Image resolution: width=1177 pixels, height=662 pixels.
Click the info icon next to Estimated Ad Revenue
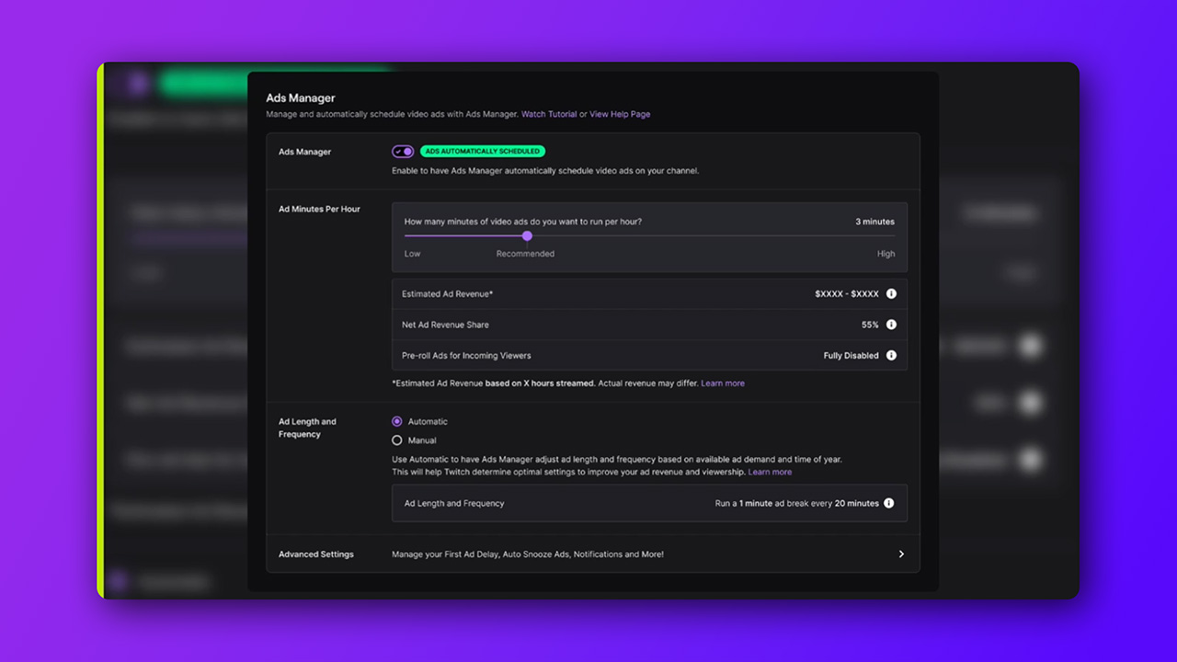pos(891,294)
